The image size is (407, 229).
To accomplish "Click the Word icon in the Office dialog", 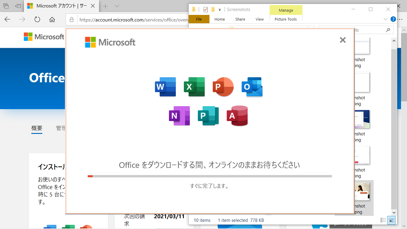I will pyautogui.click(x=165, y=87).
